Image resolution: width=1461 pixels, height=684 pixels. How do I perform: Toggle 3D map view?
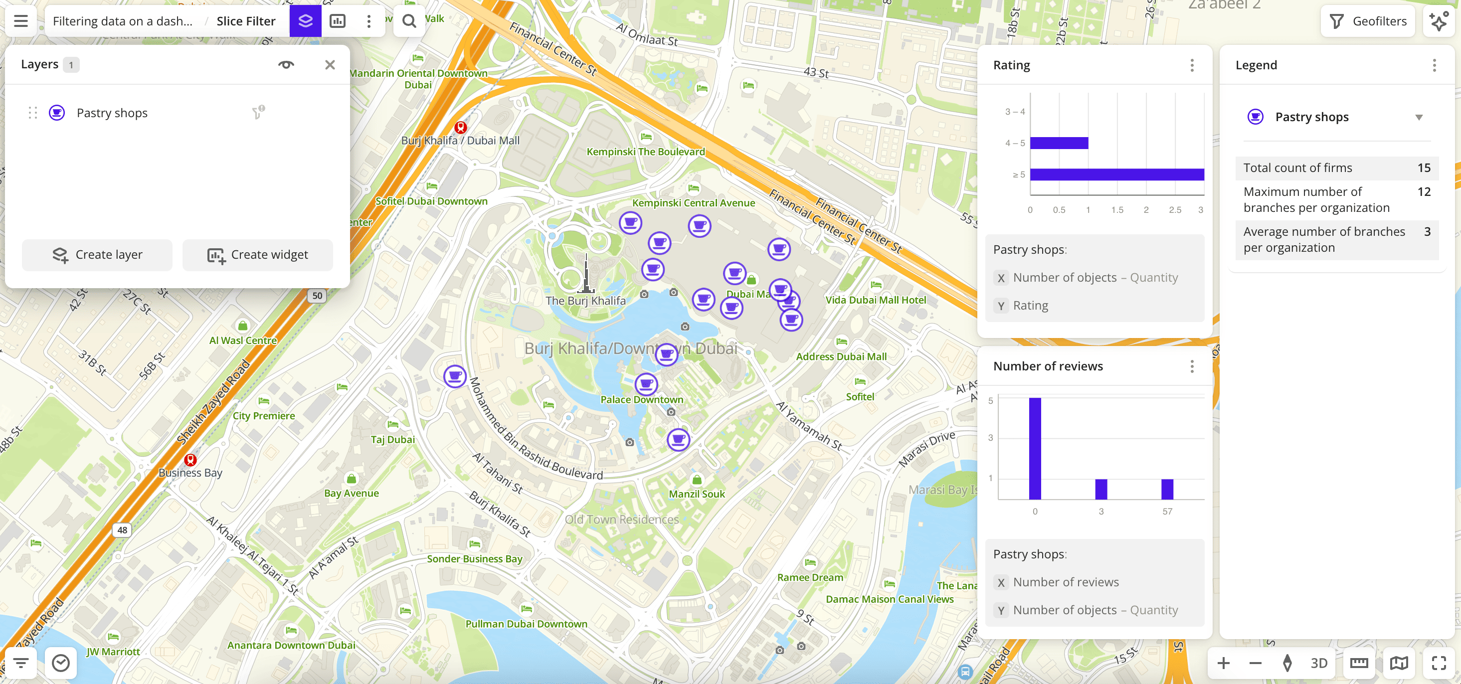coord(1319,663)
